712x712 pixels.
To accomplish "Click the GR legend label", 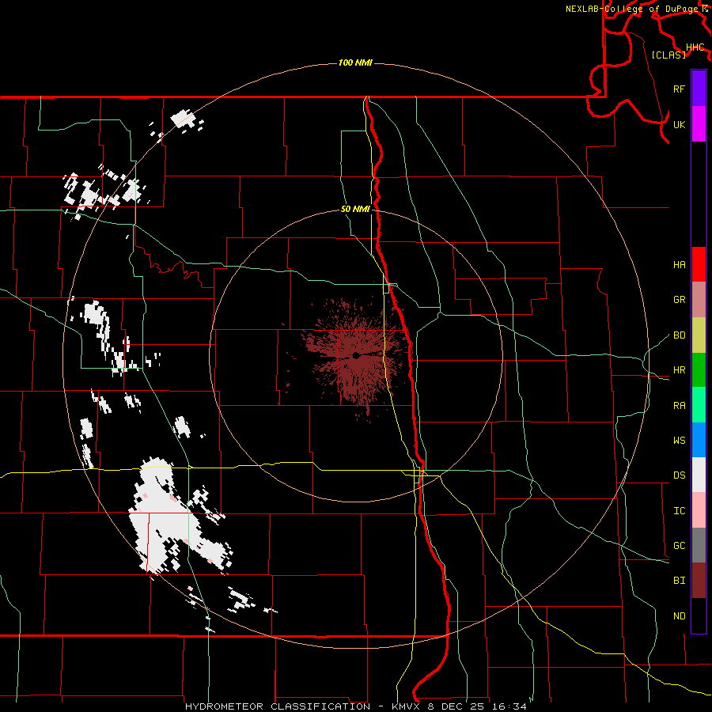I will click(679, 300).
